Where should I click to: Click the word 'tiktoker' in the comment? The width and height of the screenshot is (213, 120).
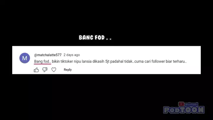point(67,62)
